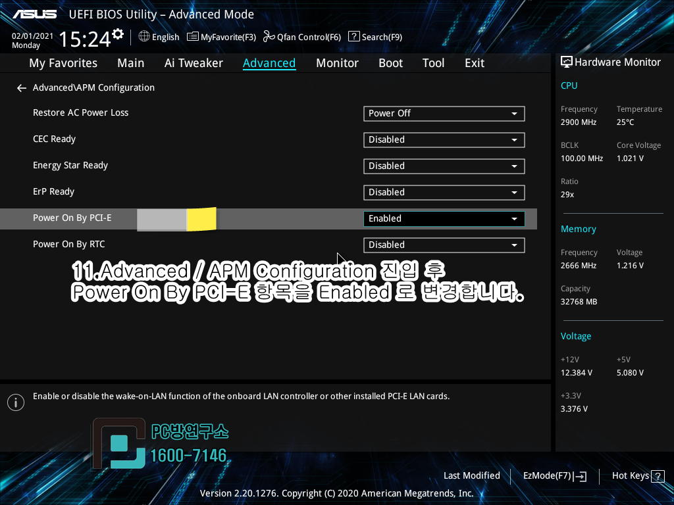Expand ErP Ready dropdown

pyautogui.click(x=444, y=193)
